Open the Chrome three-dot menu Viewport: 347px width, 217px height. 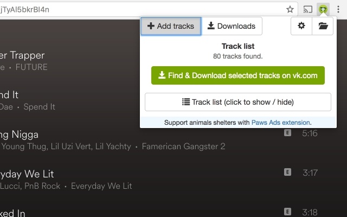point(338,9)
